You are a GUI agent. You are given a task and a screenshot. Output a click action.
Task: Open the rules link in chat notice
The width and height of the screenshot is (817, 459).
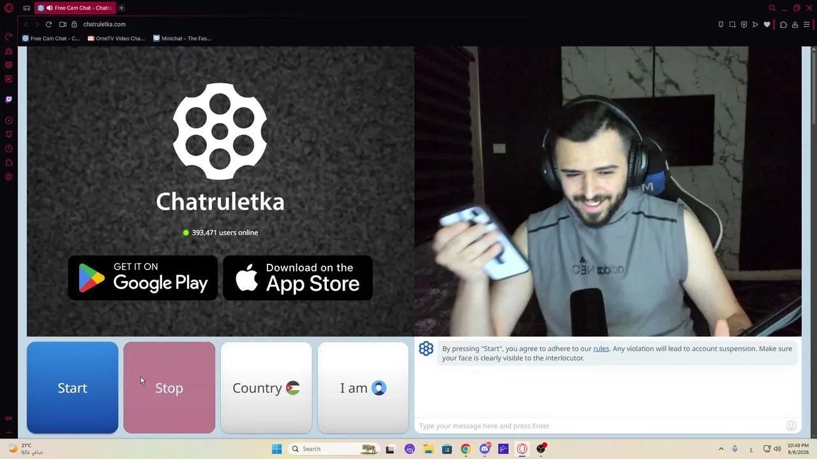click(x=601, y=349)
